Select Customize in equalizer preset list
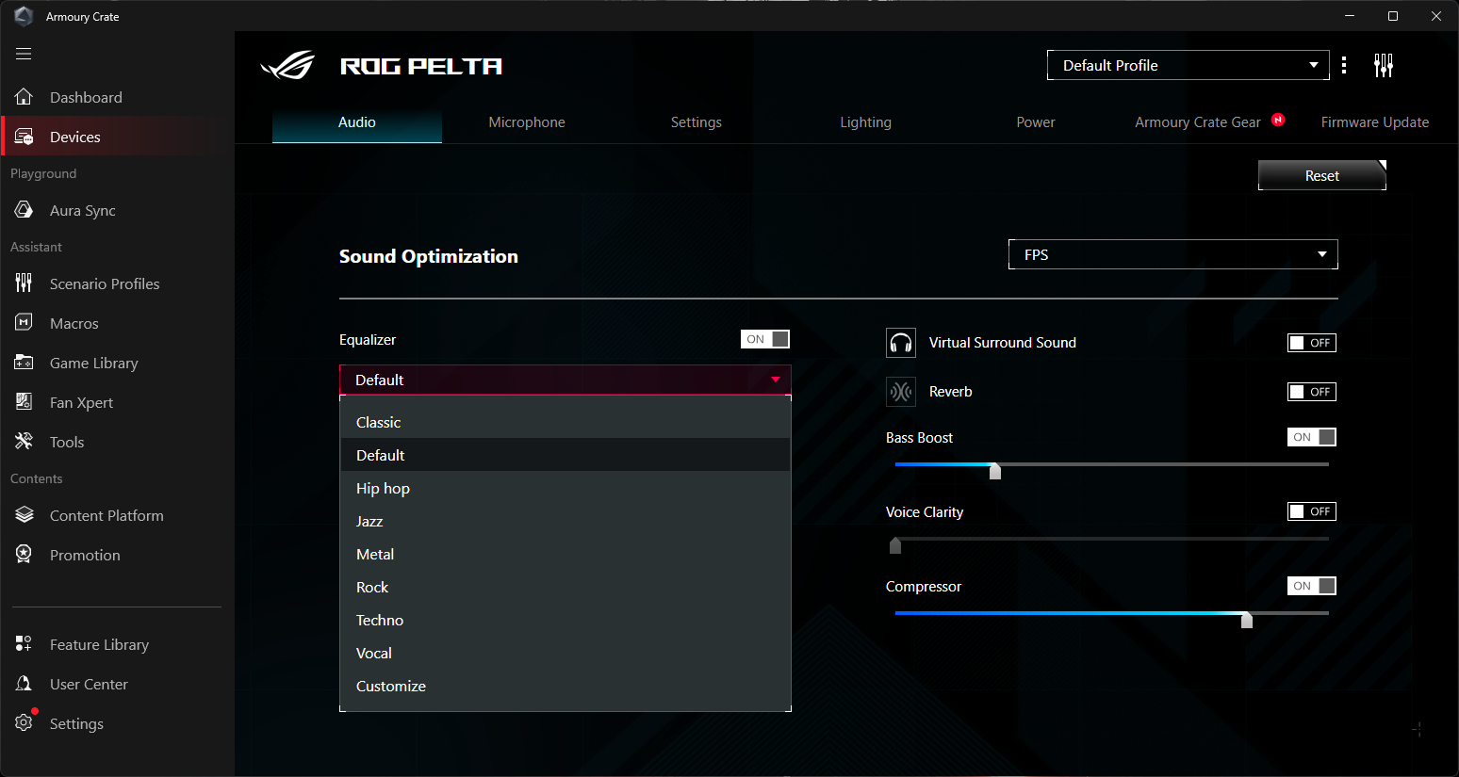This screenshot has width=1459, height=777. [391, 686]
